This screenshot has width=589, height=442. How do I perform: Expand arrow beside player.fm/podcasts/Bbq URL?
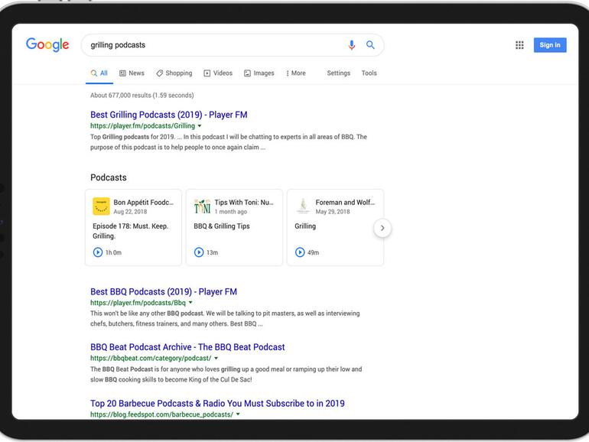point(190,303)
